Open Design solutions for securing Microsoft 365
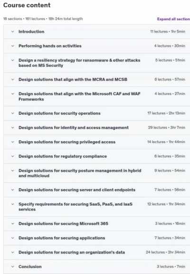The width and height of the screenshot is (190, 274). (63, 223)
